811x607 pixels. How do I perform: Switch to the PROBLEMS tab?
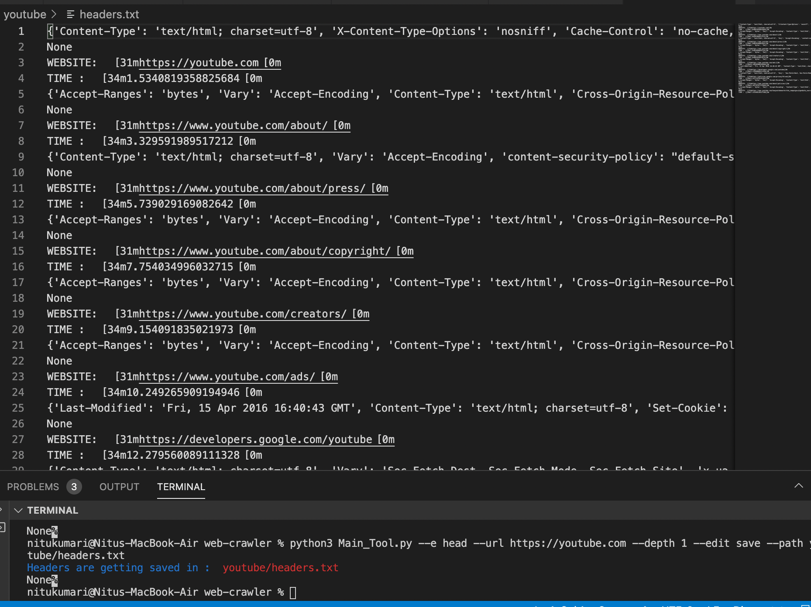pos(33,487)
